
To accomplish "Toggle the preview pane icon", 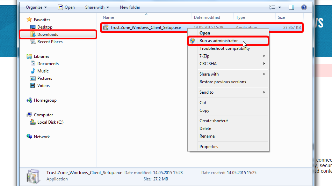I will (x=291, y=7).
